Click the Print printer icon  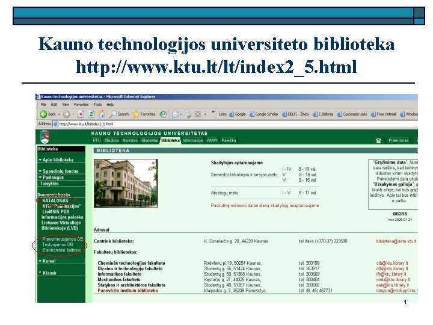point(188,114)
